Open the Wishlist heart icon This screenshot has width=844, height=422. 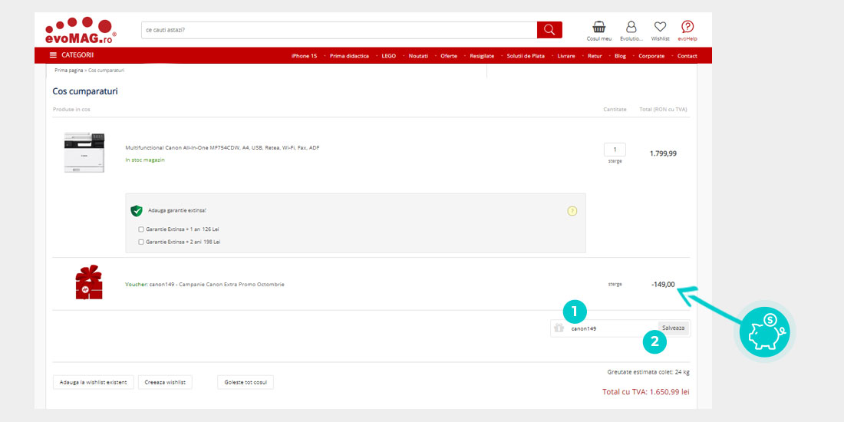(660, 31)
